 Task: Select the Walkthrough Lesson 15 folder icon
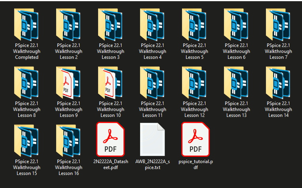click(x=27, y=141)
